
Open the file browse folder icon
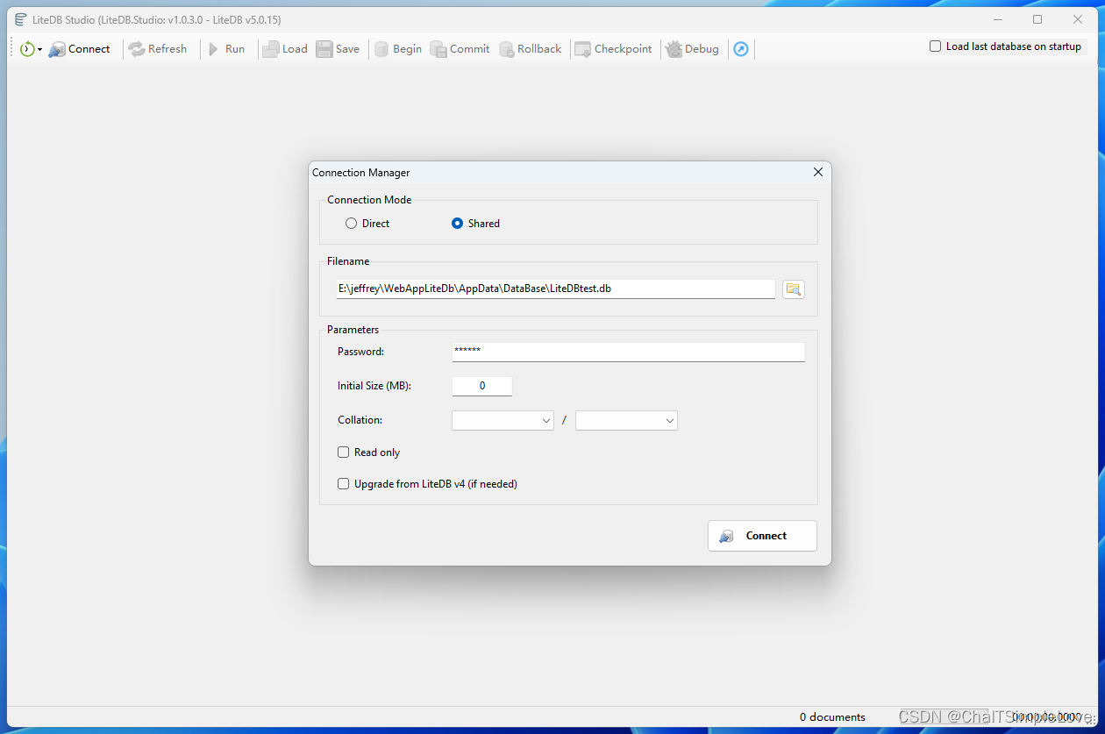click(794, 289)
